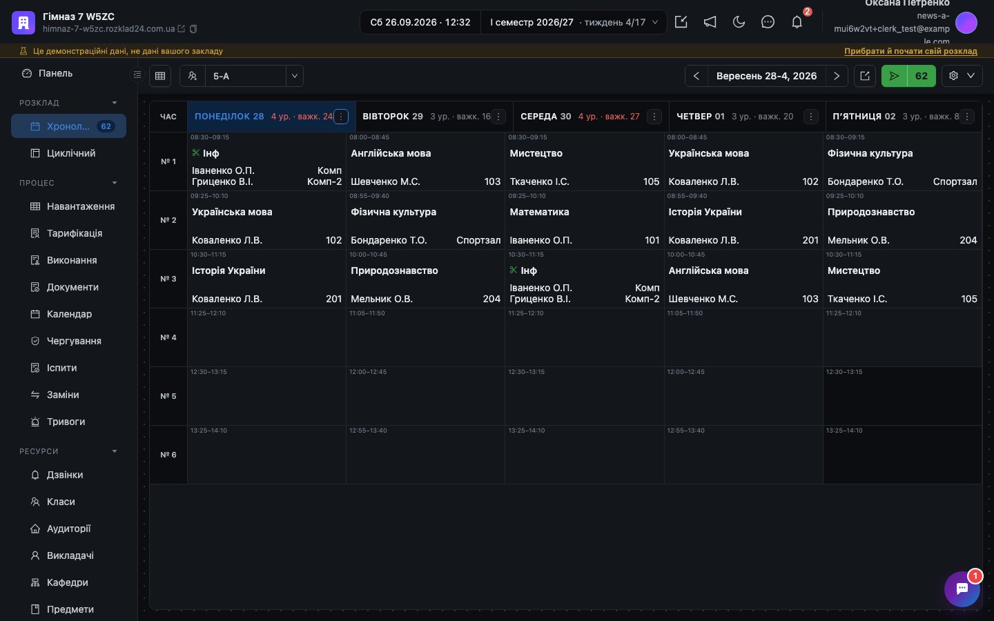Open the Понеділок 28 day options menu
The width and height of the screenshot is (994, 621).
point(341,117)
